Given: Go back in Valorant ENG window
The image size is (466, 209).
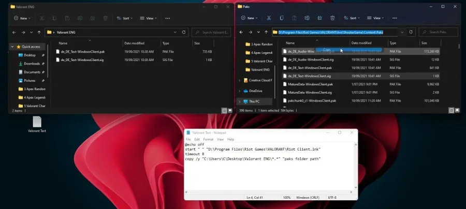Looking at the screenshot, I should 14,33.
